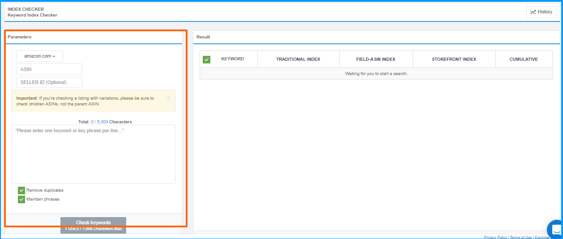
Task: Click the FIELD-ASIN INDEX column header
Action: point(376,59)
